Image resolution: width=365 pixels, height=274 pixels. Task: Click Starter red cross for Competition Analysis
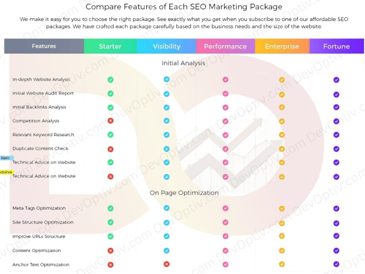(111, 121)
